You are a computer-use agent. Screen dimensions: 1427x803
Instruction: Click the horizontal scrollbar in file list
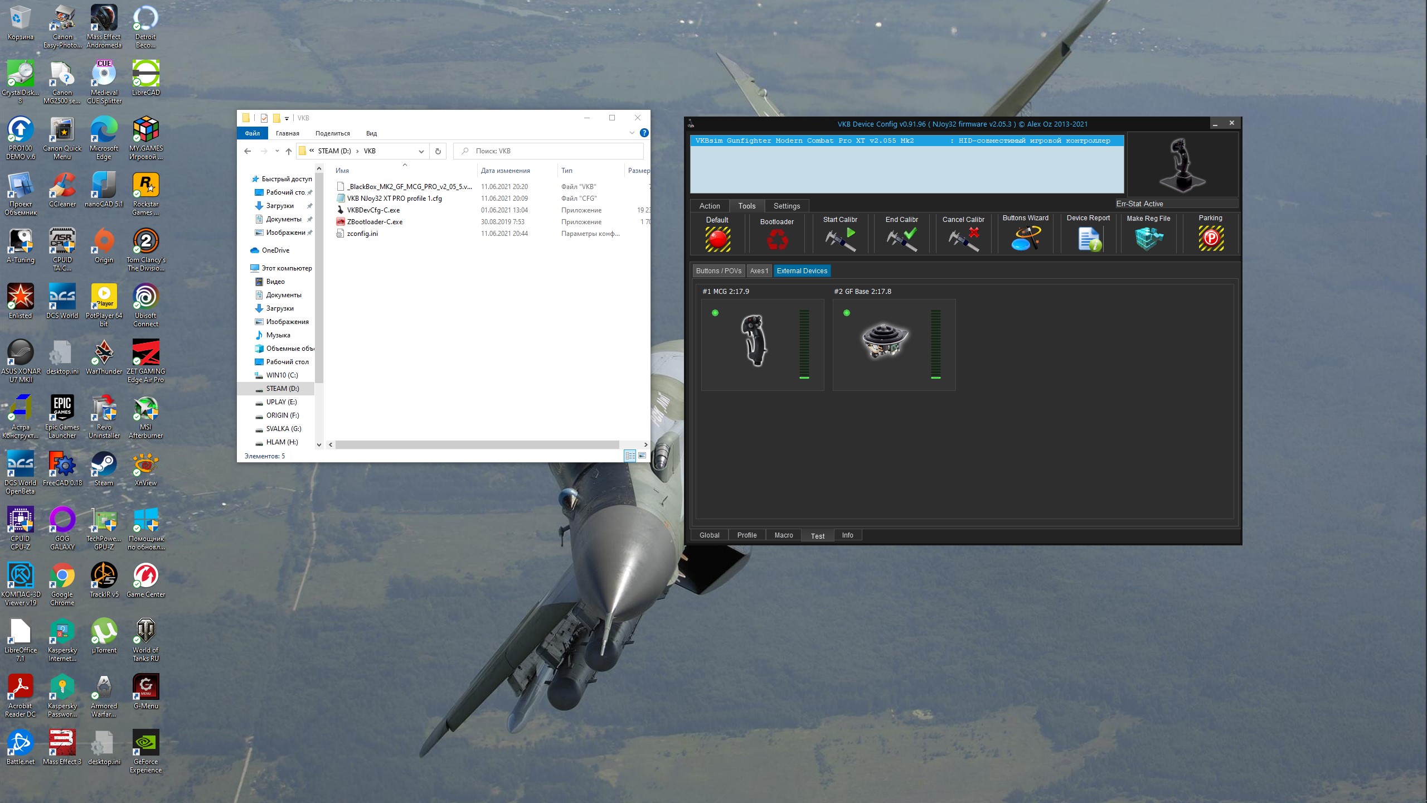(477, 445)
